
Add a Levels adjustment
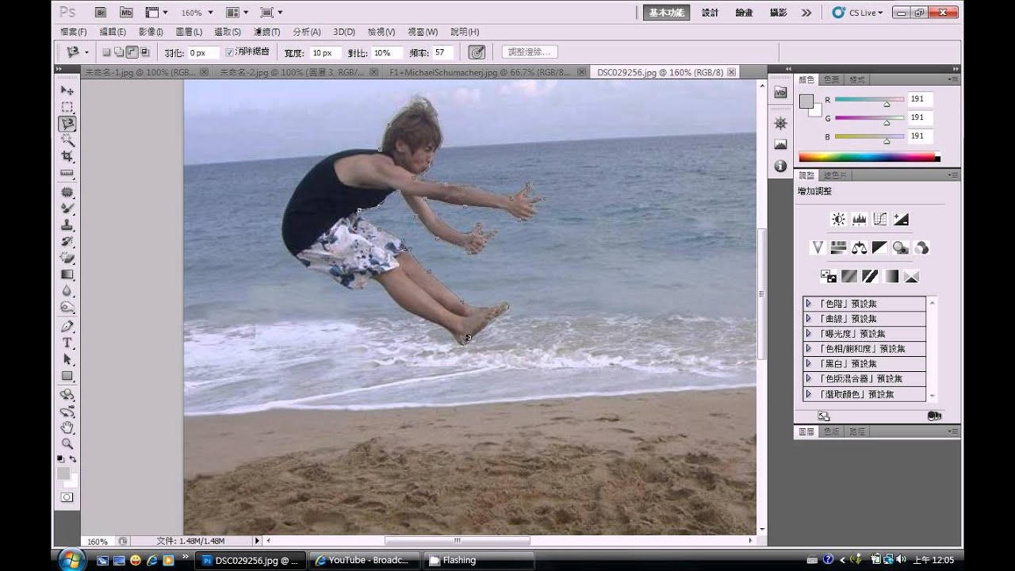point(859,219)
